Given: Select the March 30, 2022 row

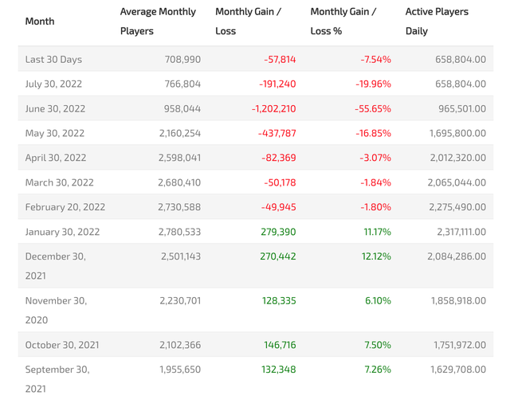Looking at the screenshot, I should coord(59,183).
